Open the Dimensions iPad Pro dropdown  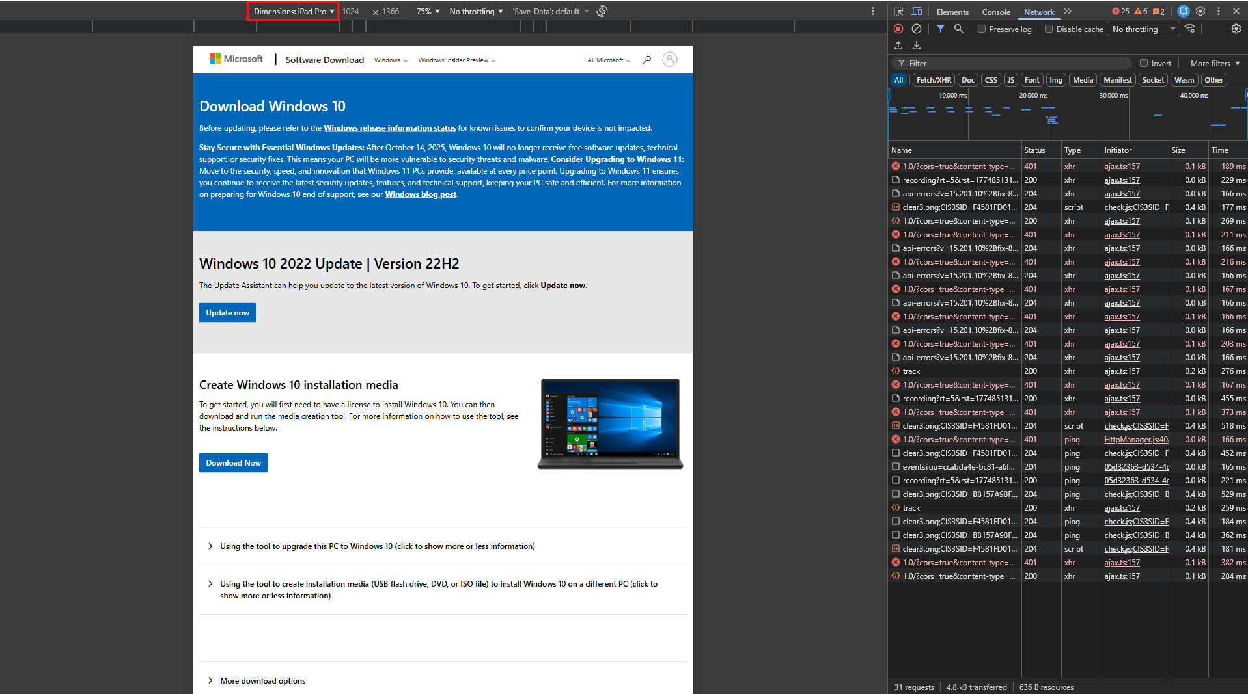[293, 11]
